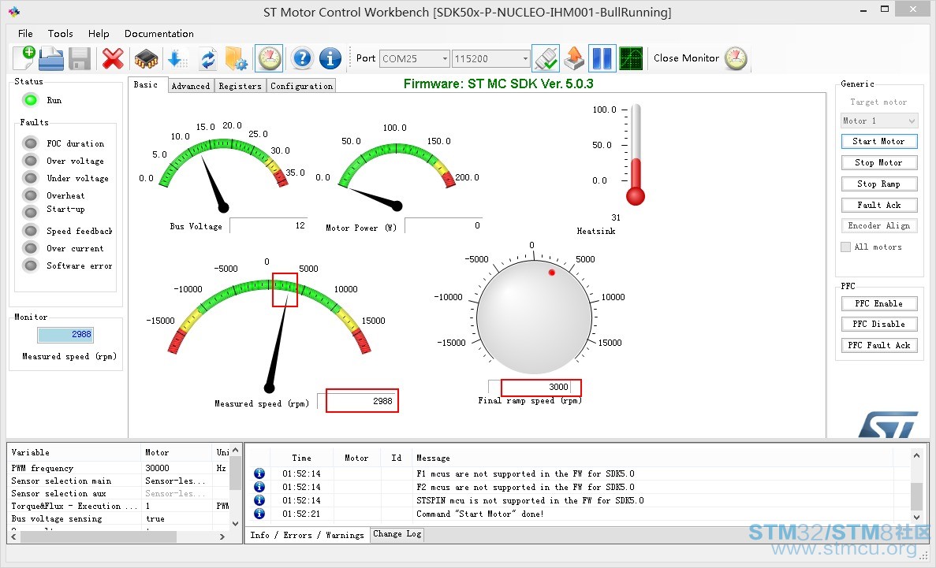Click the Heatsink thermometer gauge
The image size is (936, 568).
(x=636, y=155)
